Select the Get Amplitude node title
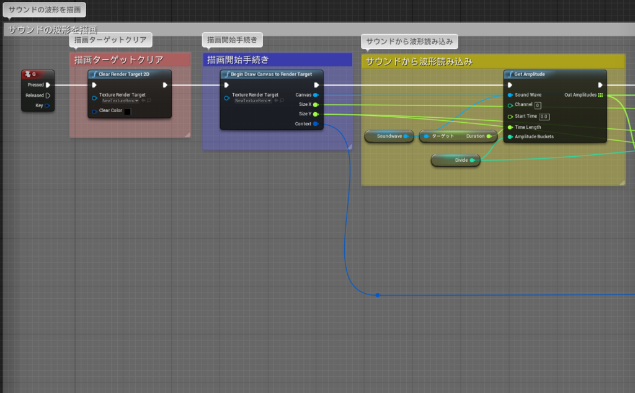Image resolution: width=635 pixels, height=393 pixels. pos(530,74)
